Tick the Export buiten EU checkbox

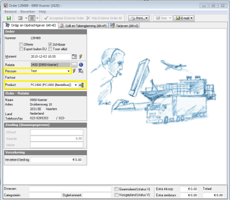tap(21, 49)
